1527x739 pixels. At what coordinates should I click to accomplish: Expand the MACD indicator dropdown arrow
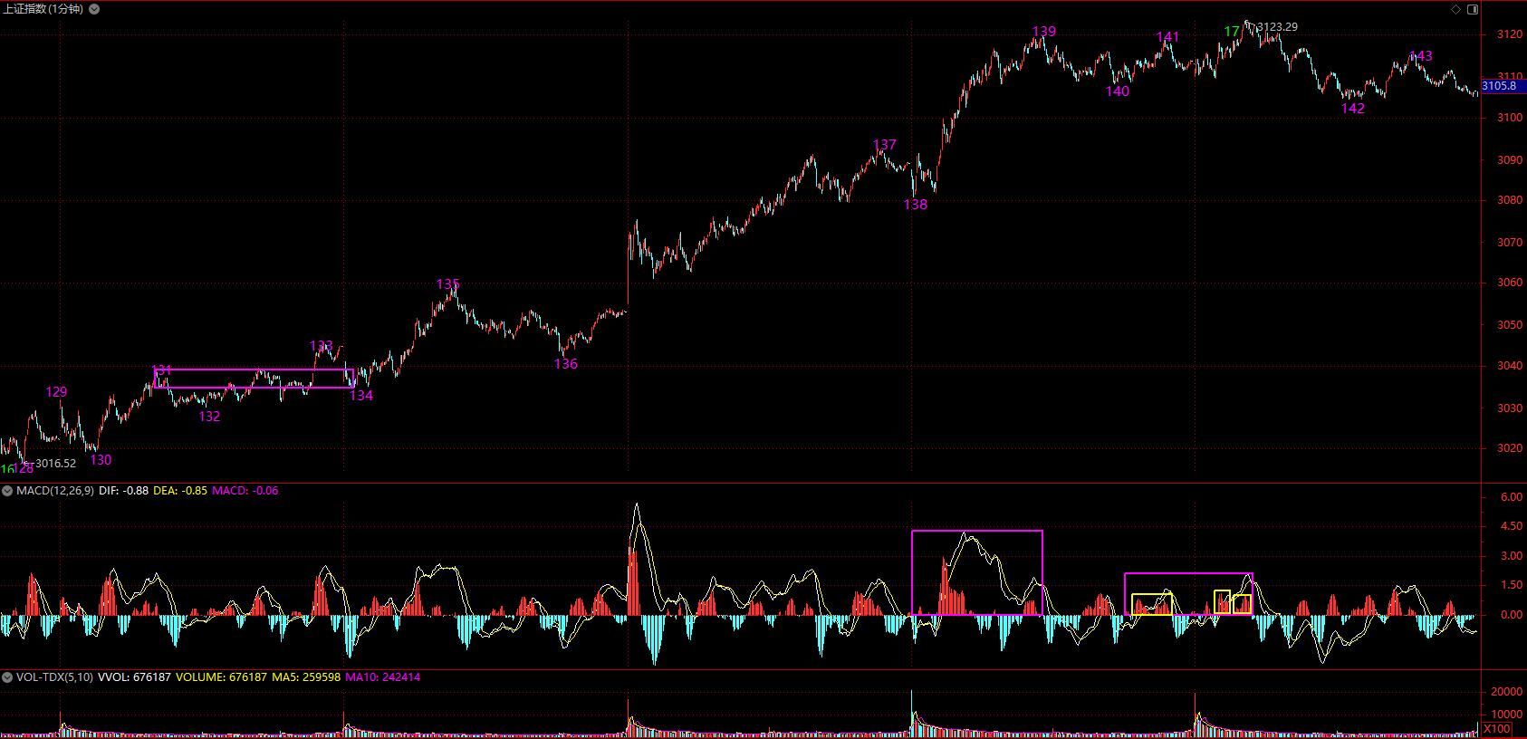pyautogui.click(x=7, y=491)
